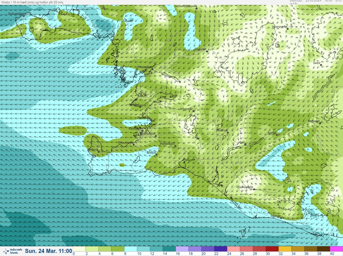Click the Vatnsfell station marker
Screen dimensions: 343x256
click(320, 123)
